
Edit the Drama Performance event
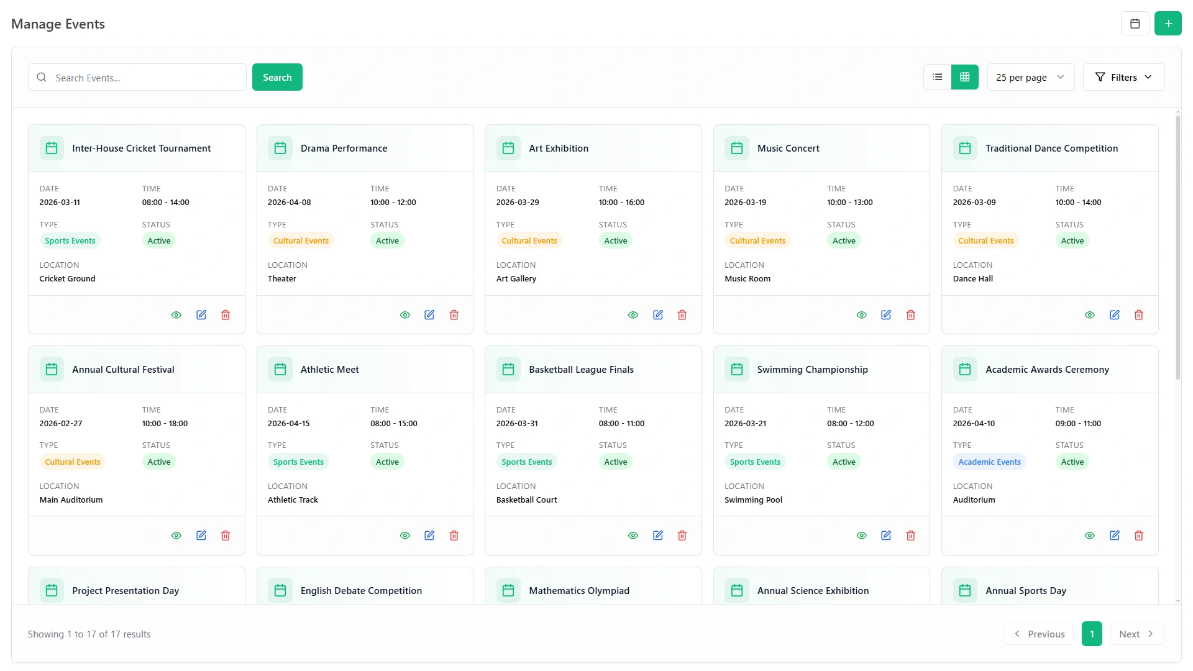click(429, 315)
